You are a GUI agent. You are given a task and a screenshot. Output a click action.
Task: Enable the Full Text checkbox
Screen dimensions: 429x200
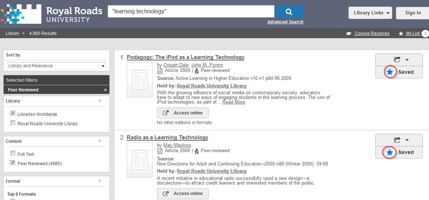pos(13,153)
